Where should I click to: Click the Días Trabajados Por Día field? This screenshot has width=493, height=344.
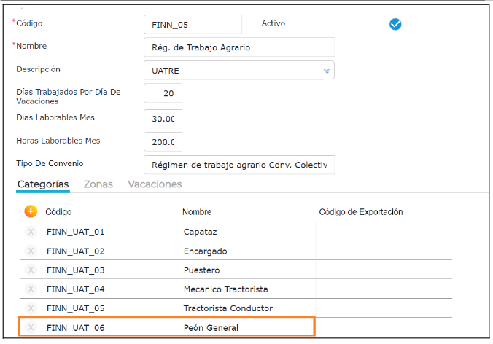(x=163, y=93)
